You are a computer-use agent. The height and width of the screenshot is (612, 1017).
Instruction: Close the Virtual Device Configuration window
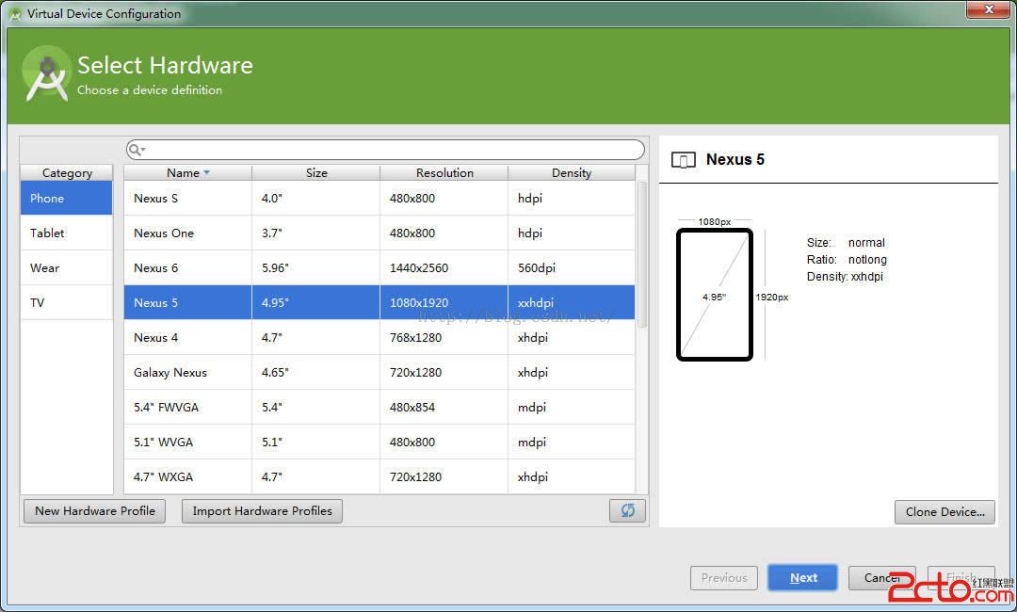click(x=986, y=9)
